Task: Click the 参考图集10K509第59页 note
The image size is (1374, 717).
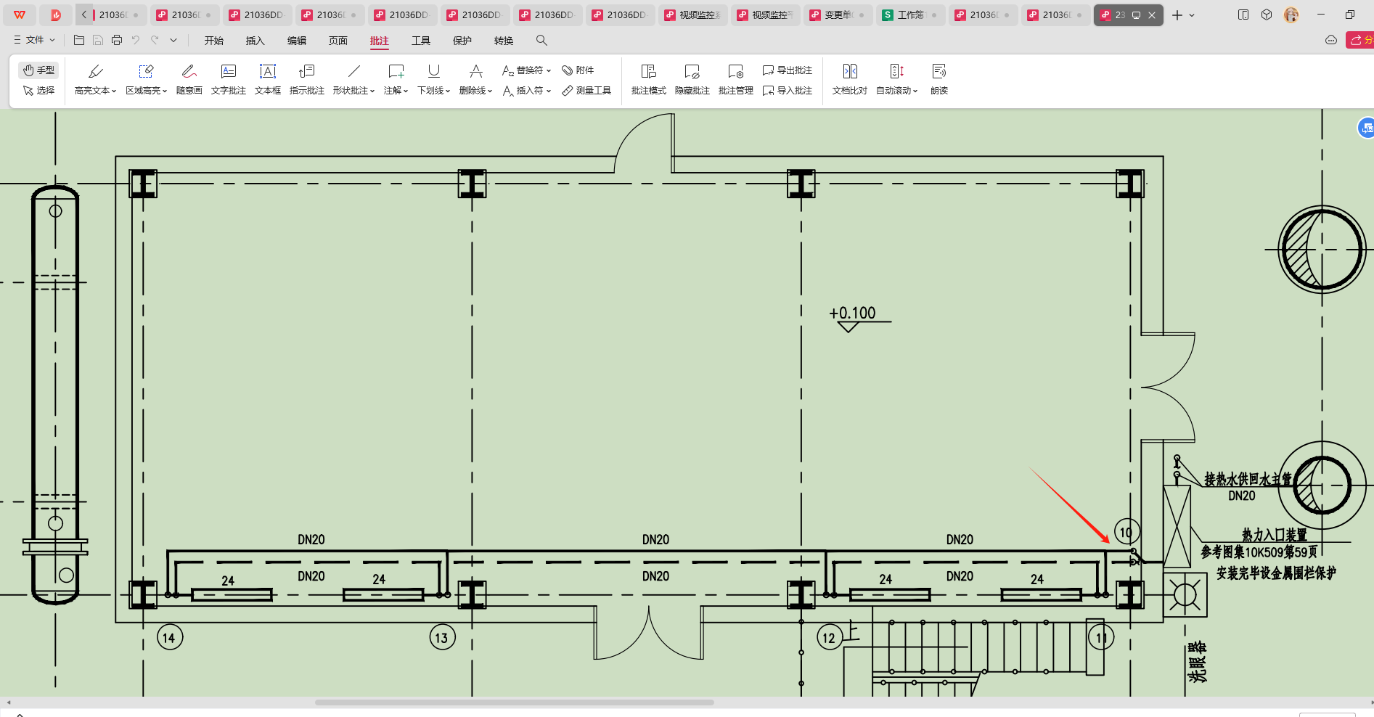Action: pyautogui.click(x=1259, y=552)
